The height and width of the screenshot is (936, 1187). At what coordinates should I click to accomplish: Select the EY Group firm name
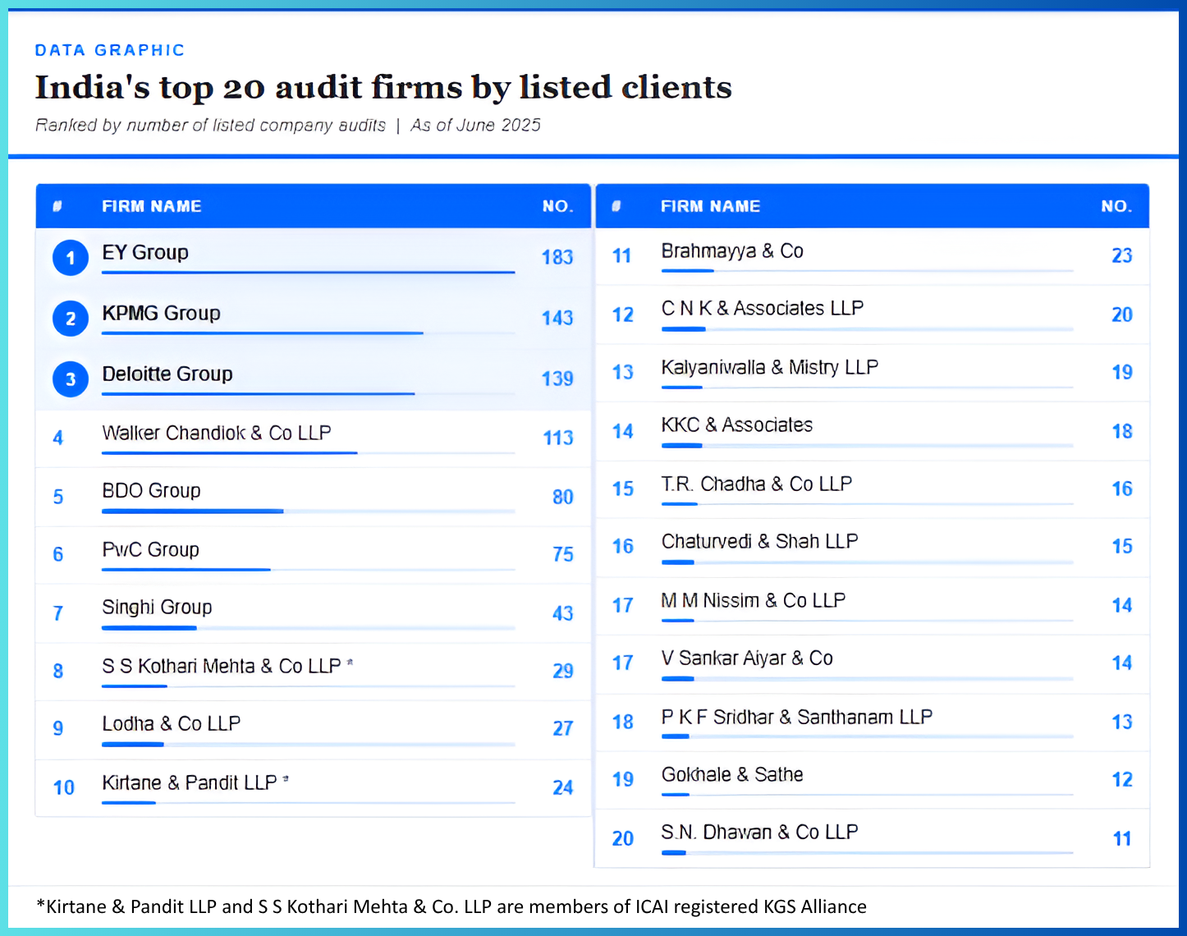coord(145,253)
